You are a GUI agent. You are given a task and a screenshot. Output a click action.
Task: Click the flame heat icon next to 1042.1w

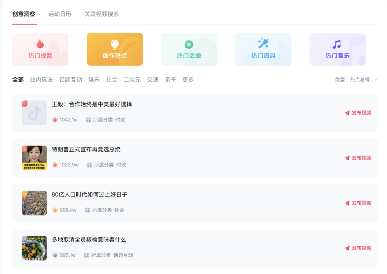pyautogui.click(x=55, y=120)
